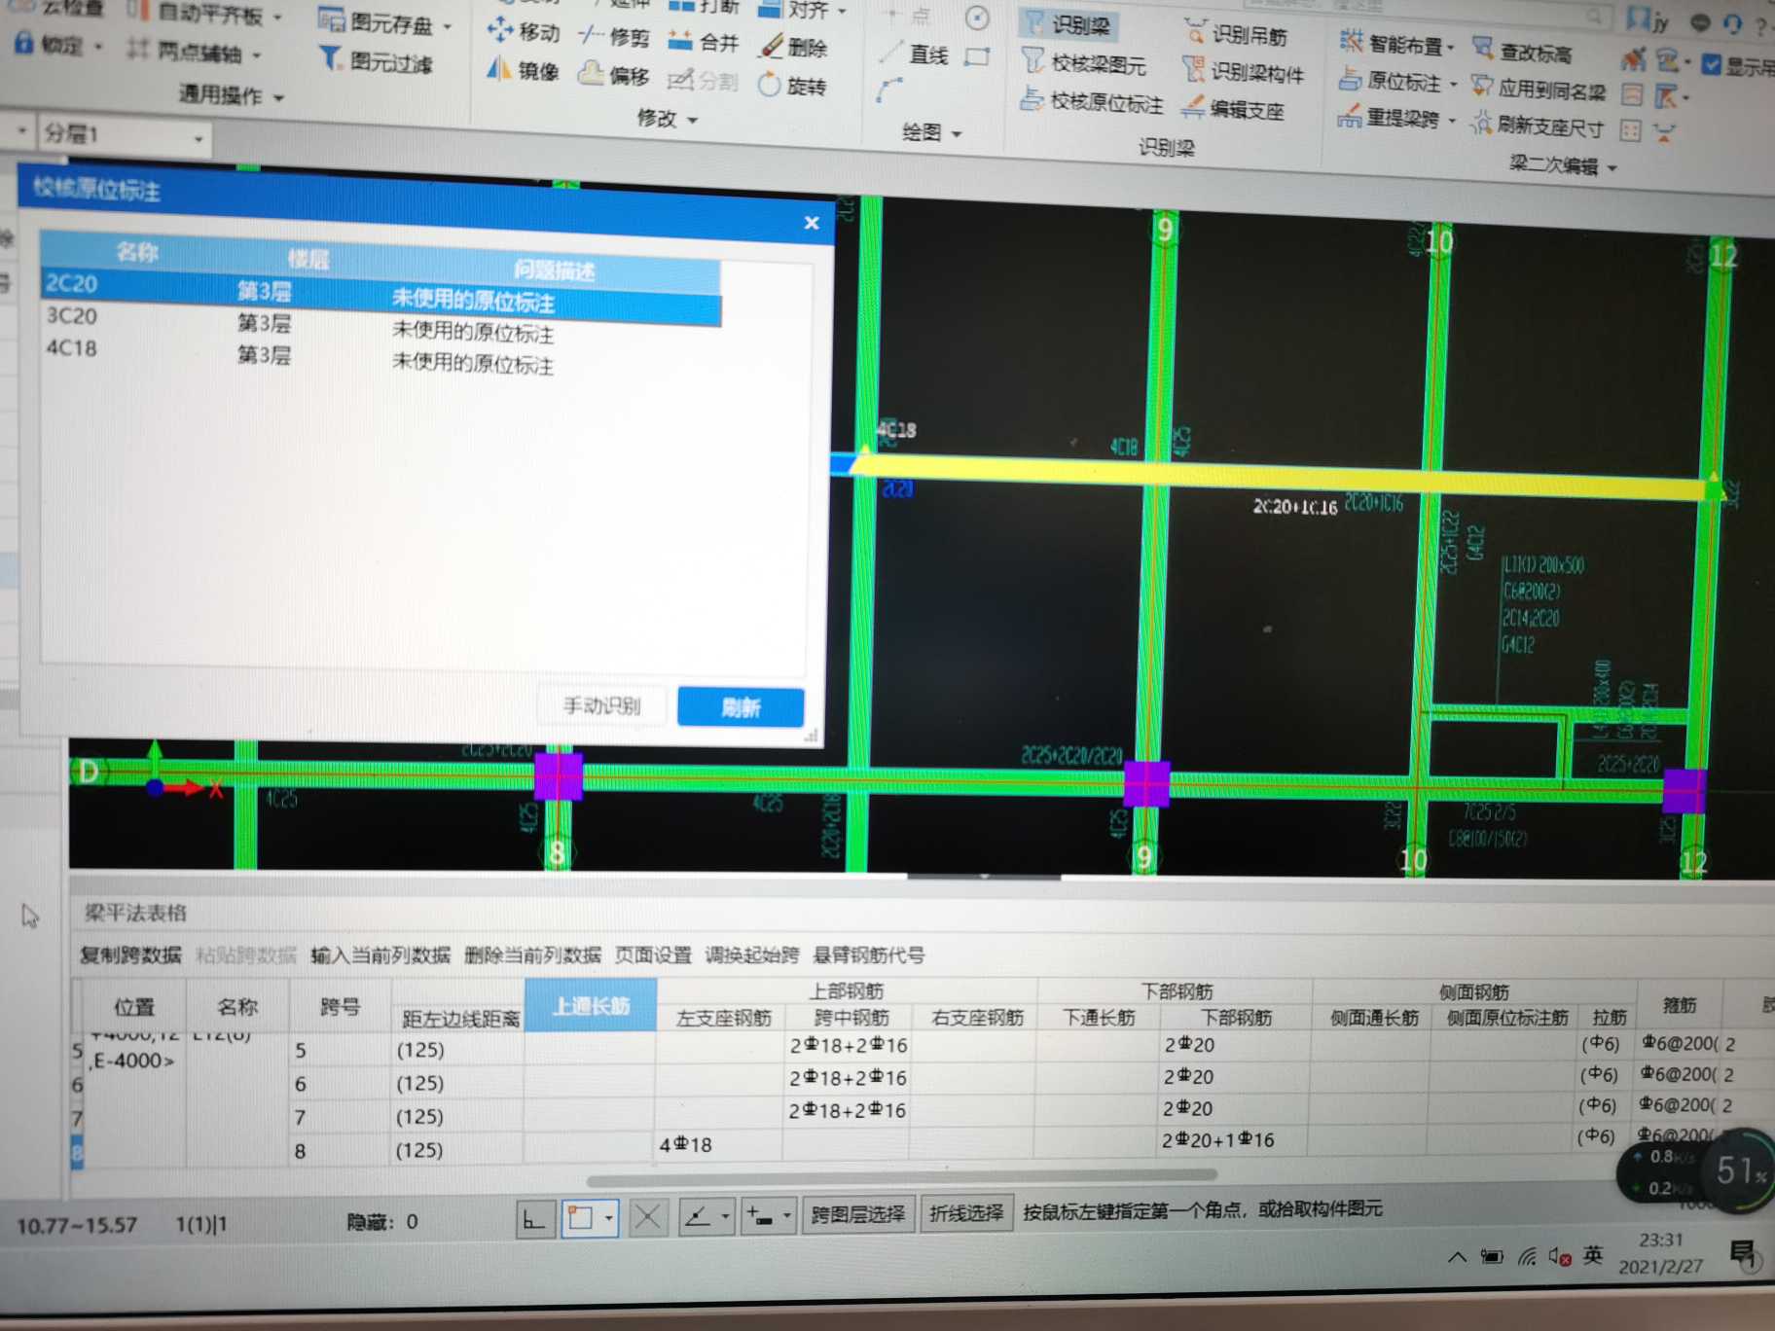Image resolution: width=1775 pixels, height=1331 pixels.
Task: Run 校核原位标注 check tool
Action: pos(1093,100)
